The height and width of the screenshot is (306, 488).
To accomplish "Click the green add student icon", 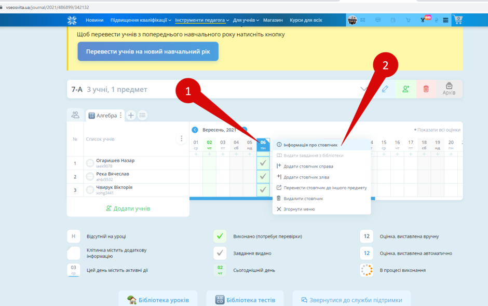I will (405, 89).
